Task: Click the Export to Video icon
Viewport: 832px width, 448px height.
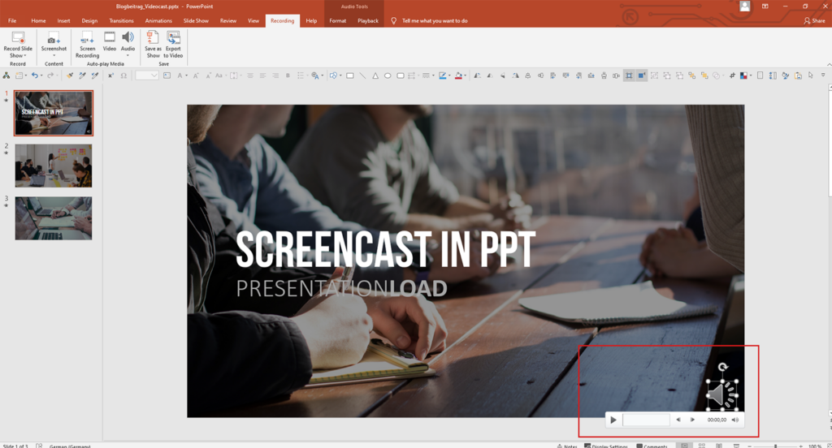Action: click(x=173, y=38)
